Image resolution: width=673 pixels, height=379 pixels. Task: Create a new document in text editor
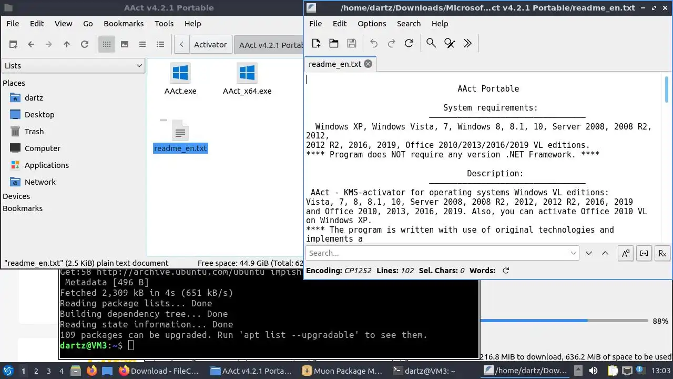coord(316,43)
